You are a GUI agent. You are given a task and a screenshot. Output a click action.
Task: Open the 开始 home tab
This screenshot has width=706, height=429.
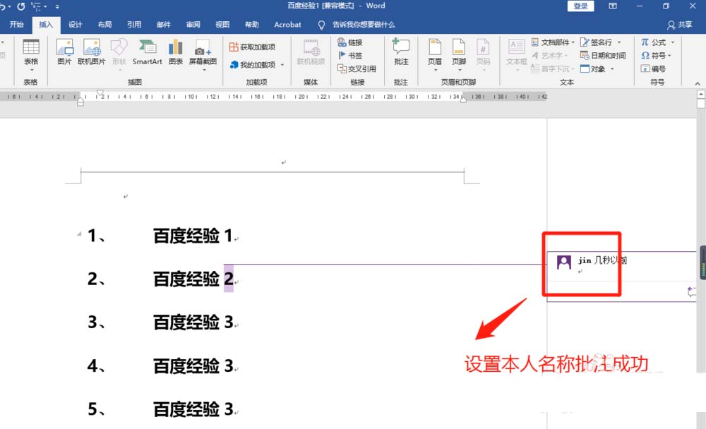16,25
